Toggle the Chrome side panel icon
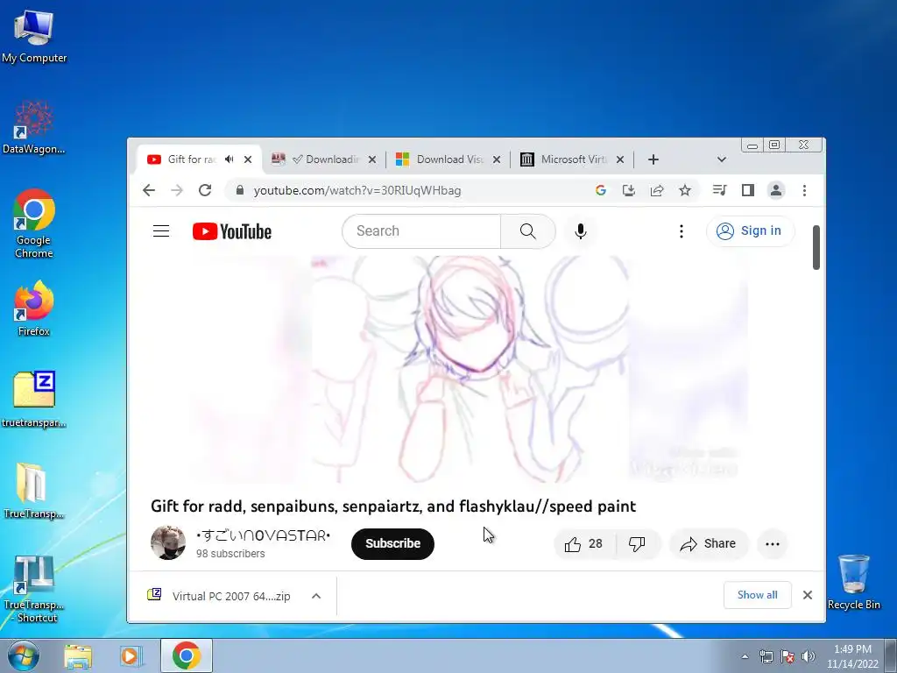The image size is (897, 673). tap(748, 190)
